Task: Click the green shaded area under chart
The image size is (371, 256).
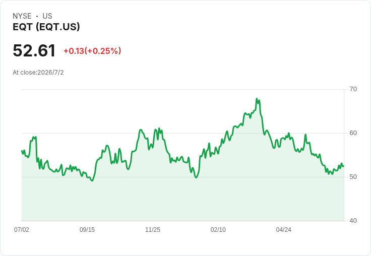Action: [x=182, y=199]
